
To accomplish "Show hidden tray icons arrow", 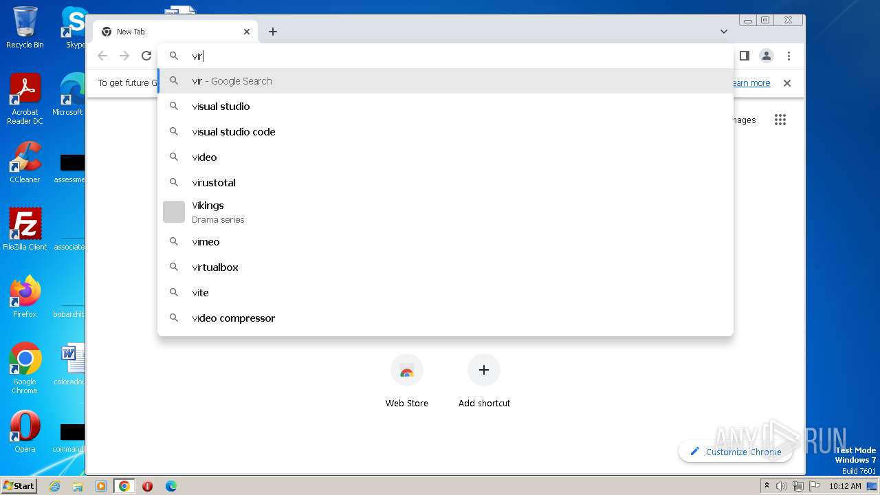I will coord(767,486).
